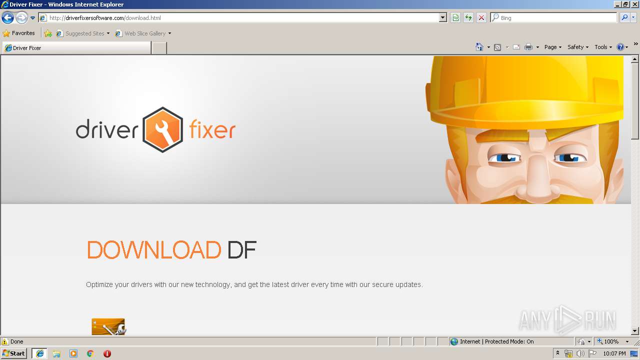Image resolution: width=640 pixels, height=360 pixels.
Task: Open the Page menu
Action: 552,47
